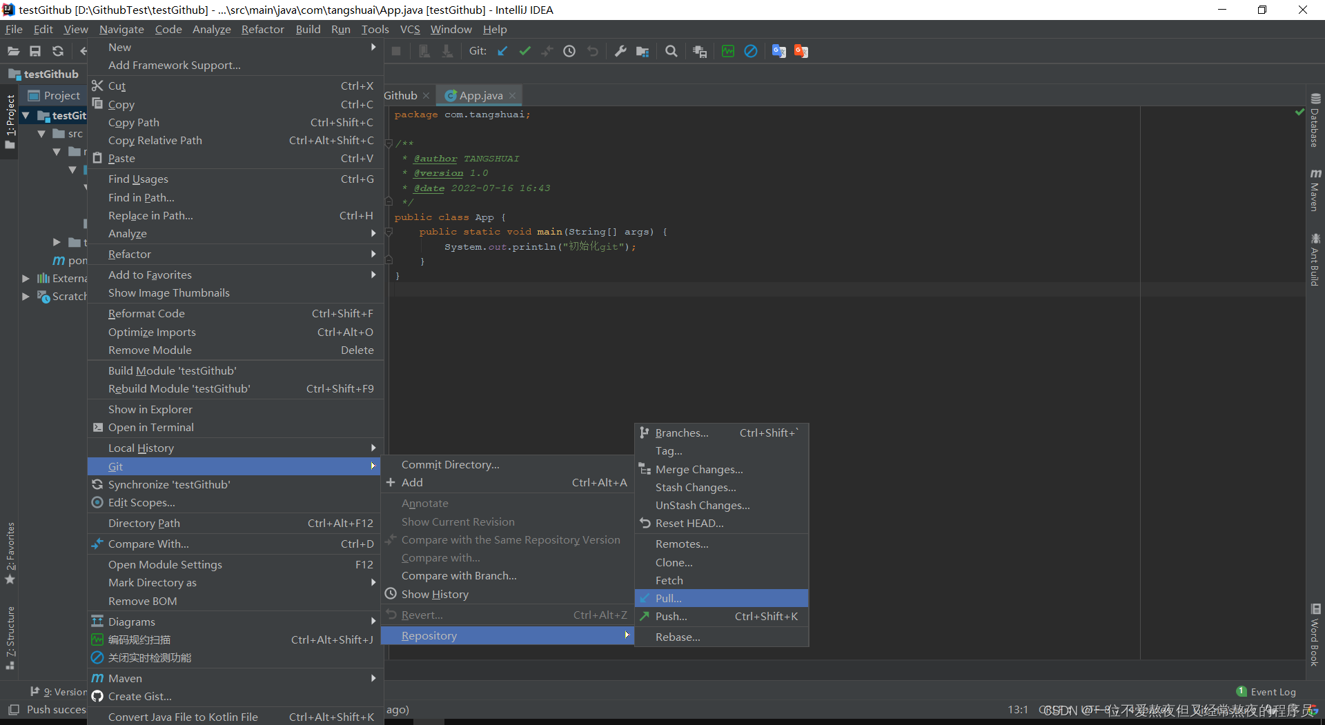Collapse the testGithub project tree node
This screenshot has height=725, width=1325.
click(26, 115)
